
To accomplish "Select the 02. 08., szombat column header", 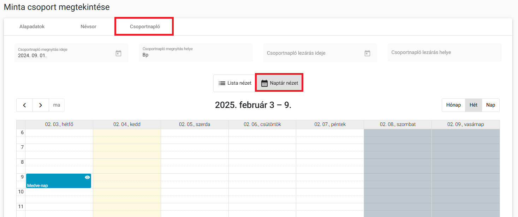I will tap(398, 125).
